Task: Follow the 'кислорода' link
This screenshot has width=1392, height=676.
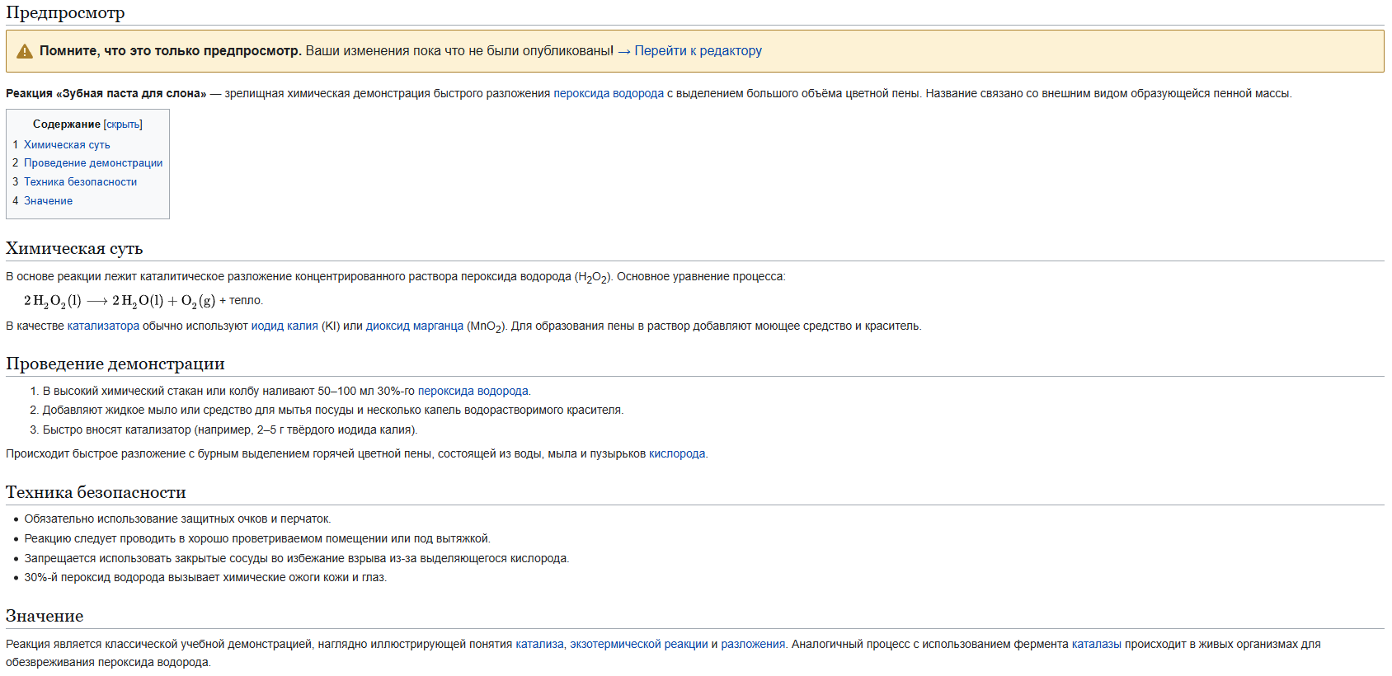Action: (x=676, y=454)
